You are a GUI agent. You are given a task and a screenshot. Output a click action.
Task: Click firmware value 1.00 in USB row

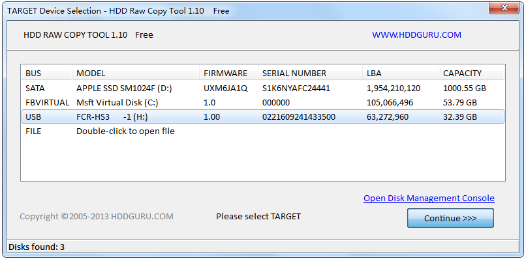coord(211,116)
